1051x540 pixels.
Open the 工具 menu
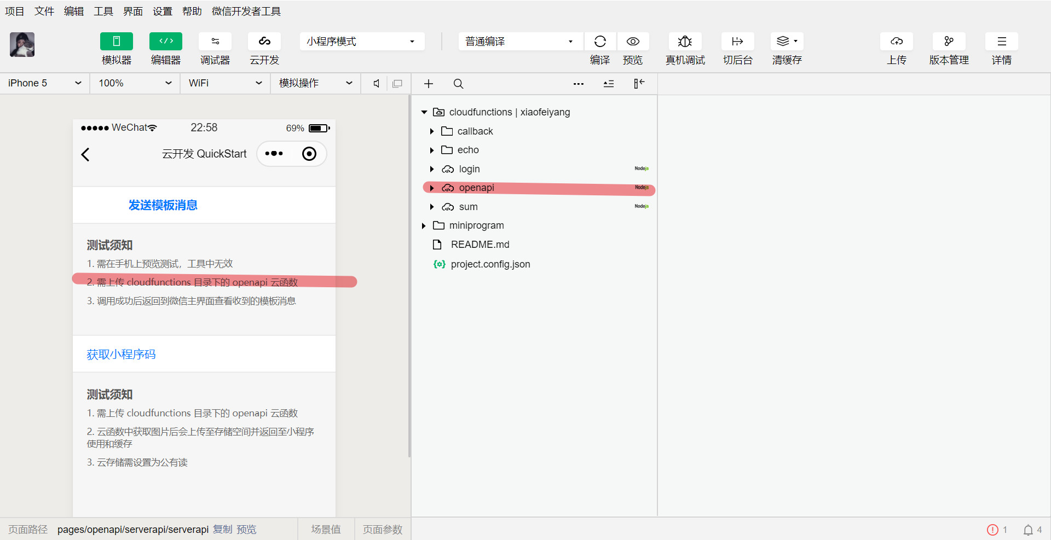[x=103, y=11]
